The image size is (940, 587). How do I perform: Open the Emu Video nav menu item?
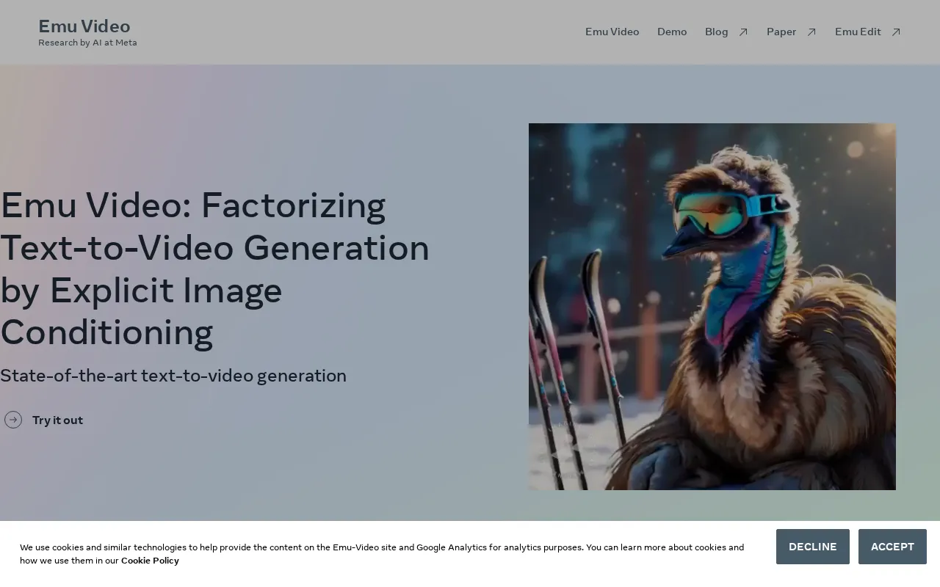[612, 32]
